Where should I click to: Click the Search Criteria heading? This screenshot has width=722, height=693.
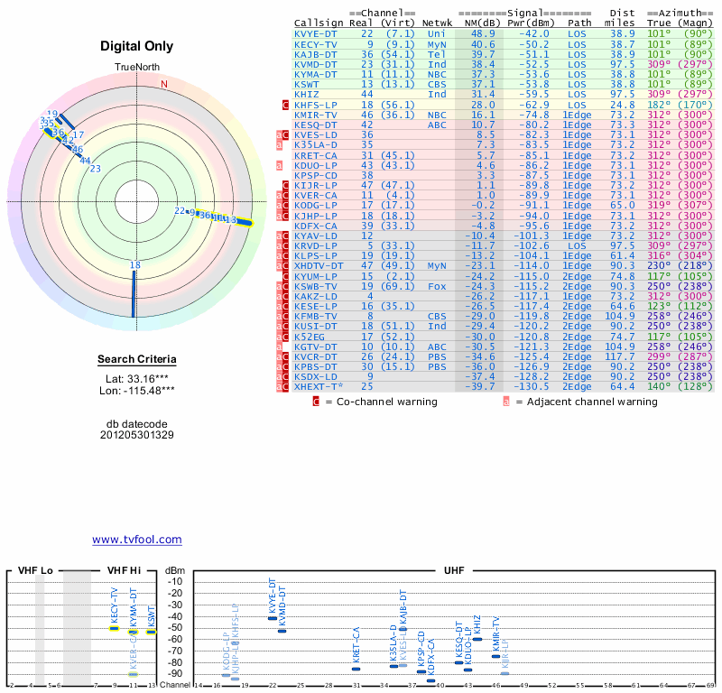coord(137,360)
